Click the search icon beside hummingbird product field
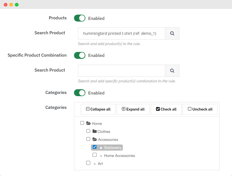 (172, 33)
